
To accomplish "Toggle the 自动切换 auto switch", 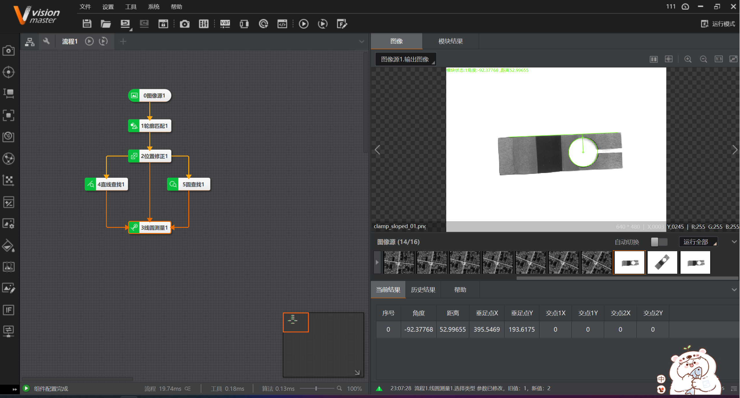I will pos(659,242).
